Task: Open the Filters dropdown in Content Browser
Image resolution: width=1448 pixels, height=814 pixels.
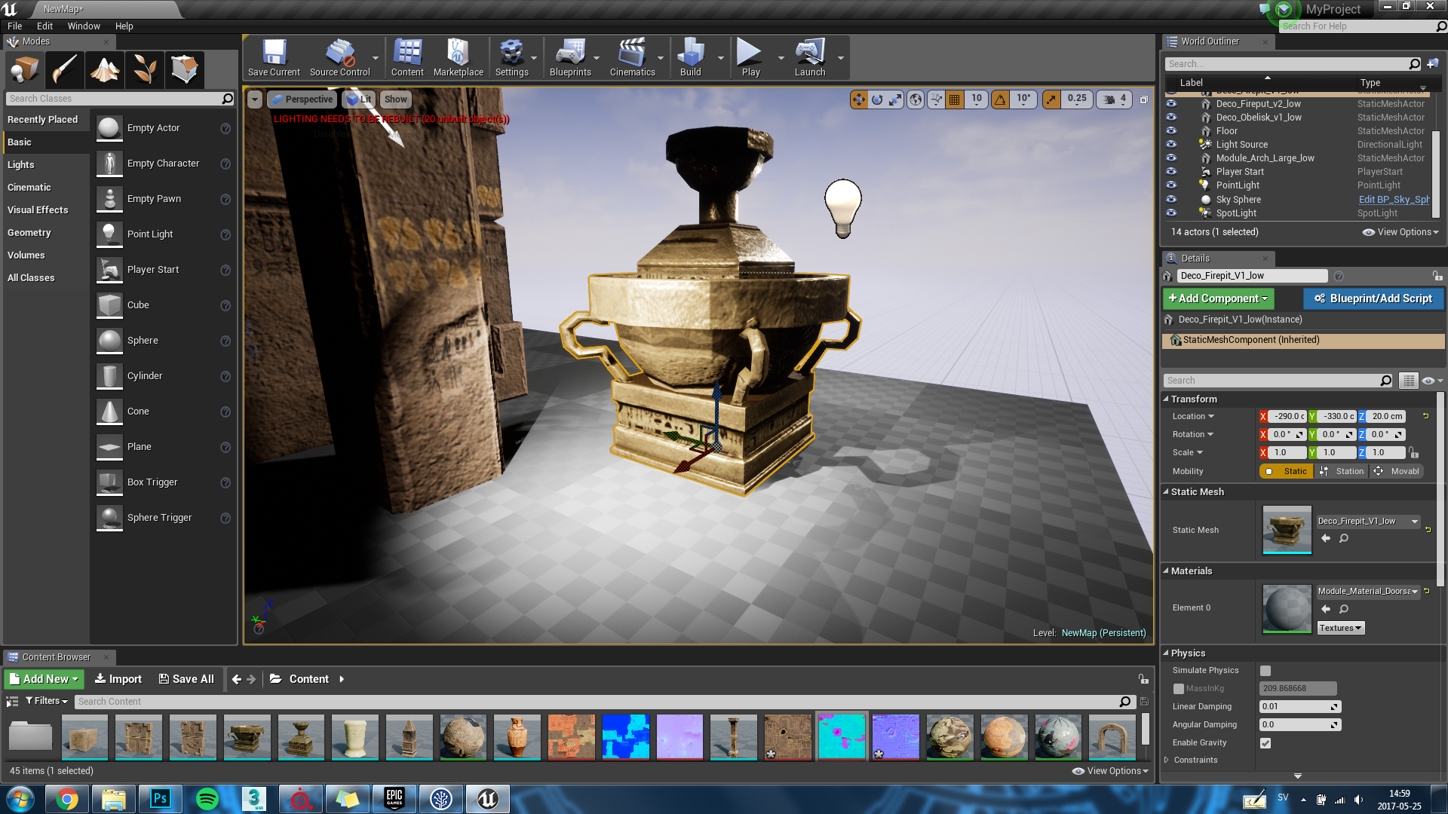Action: coord(47,701)
